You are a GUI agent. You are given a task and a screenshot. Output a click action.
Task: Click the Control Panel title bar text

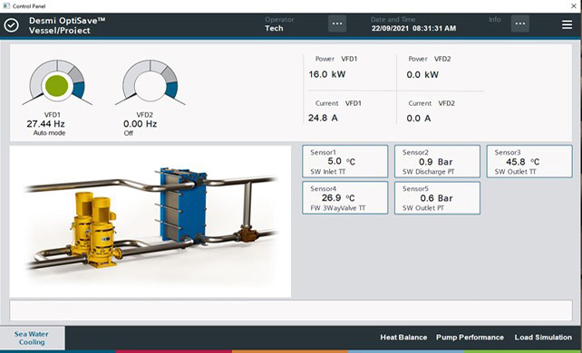click(29, 6)
